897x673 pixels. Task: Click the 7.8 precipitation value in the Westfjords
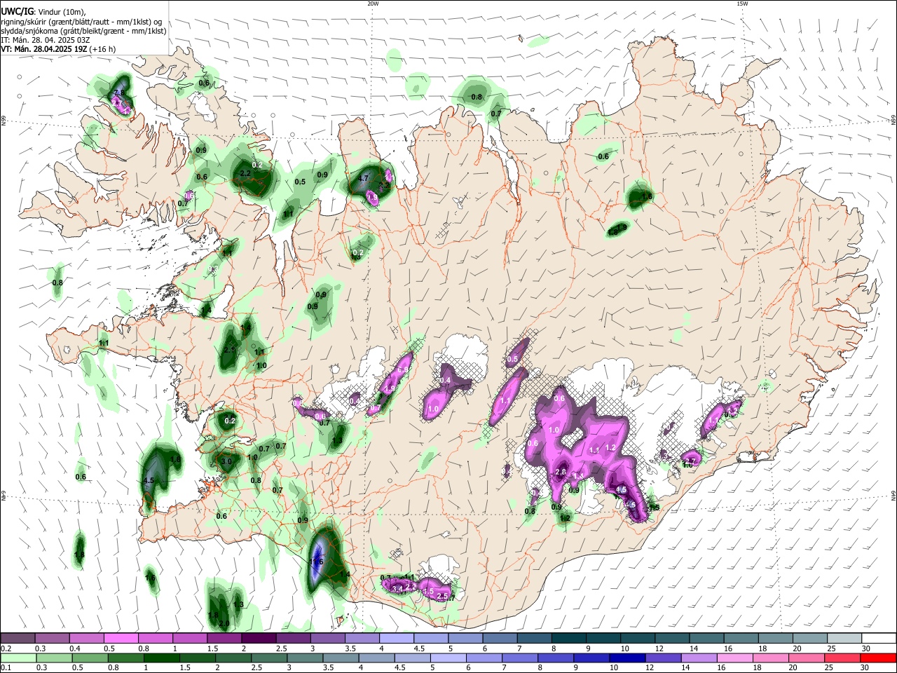118,93
